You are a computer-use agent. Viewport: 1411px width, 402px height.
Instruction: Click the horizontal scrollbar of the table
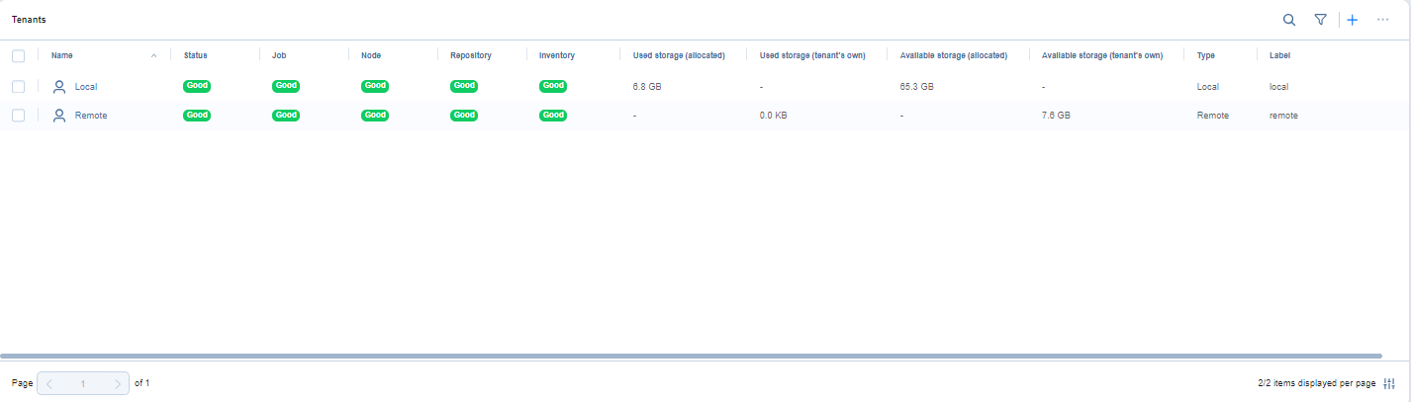691,356
